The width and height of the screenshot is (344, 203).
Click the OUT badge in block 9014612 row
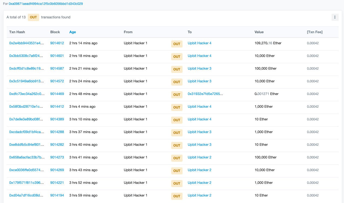point(177,44)
